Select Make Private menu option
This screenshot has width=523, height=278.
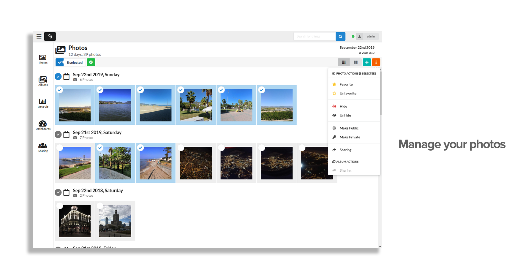click(x=354, y=137)
